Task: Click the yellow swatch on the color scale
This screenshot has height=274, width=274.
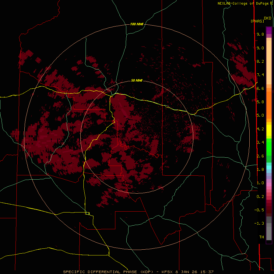Action: [269, 130]
